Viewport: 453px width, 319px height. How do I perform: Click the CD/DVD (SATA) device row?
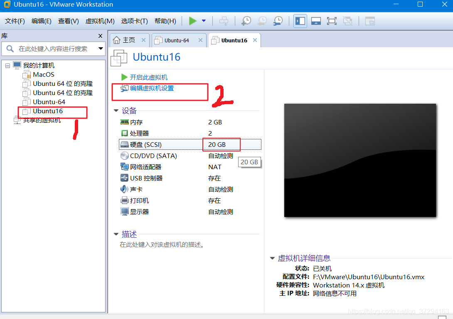click(190, 156)
